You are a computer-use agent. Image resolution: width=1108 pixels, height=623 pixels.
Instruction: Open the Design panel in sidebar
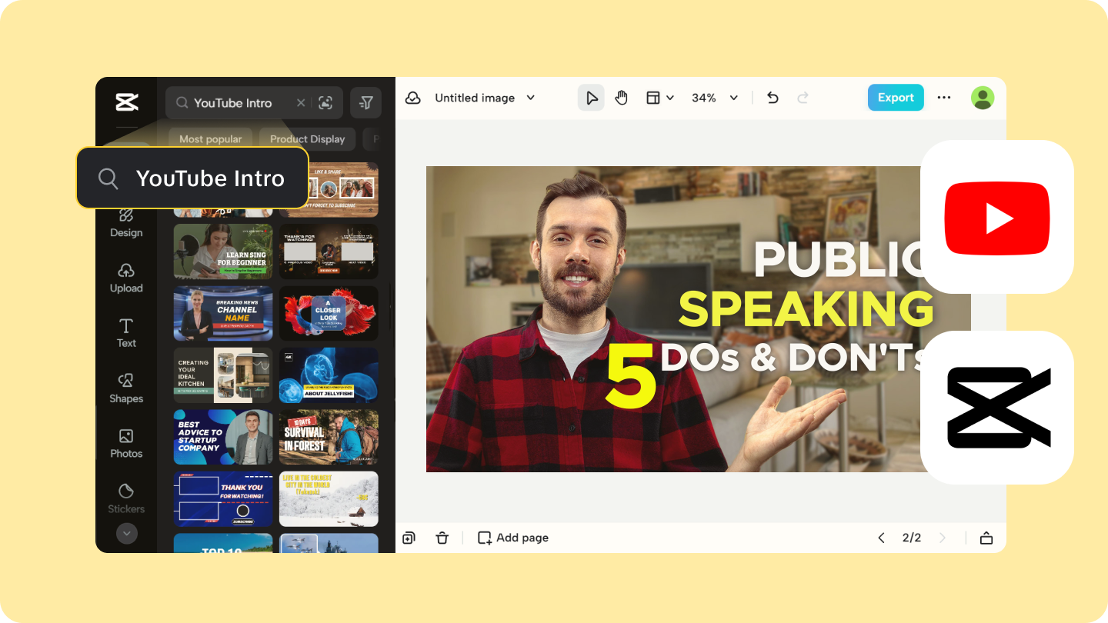(126, 223)
